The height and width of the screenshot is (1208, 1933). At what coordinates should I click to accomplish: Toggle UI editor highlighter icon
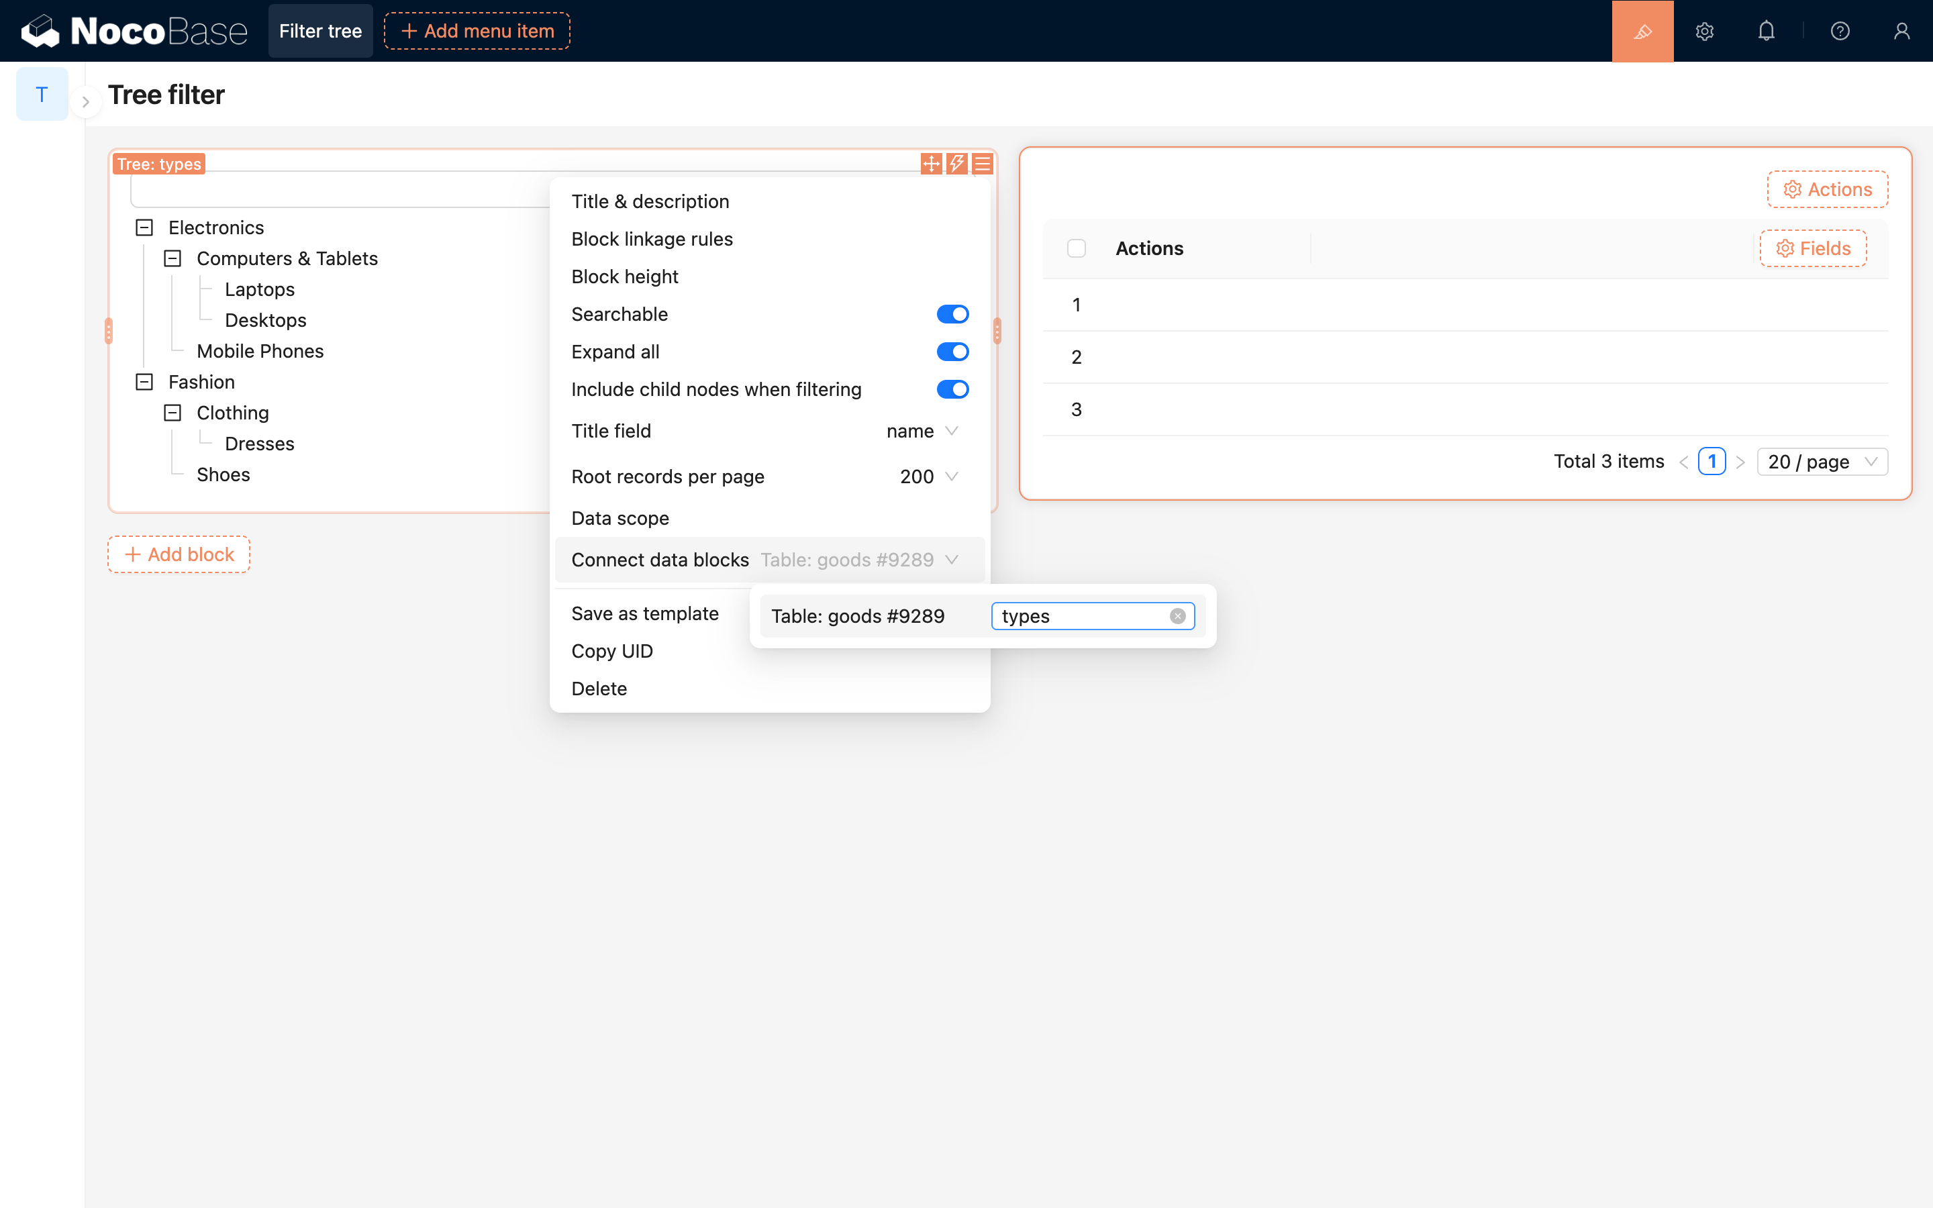(x=1642, y=31)
